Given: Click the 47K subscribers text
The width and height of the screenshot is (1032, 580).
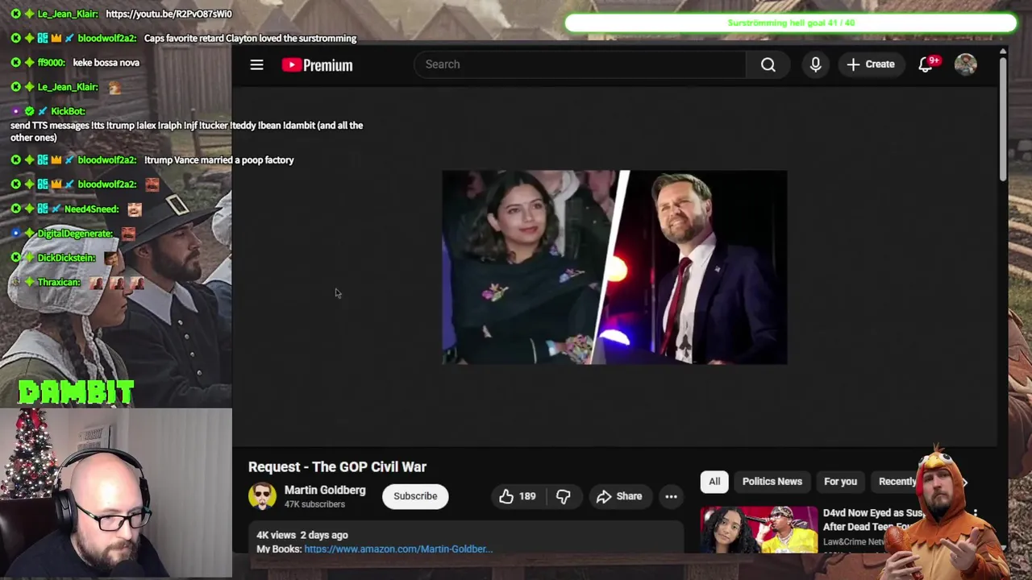Looking at the screenshot, I should 314,504.
